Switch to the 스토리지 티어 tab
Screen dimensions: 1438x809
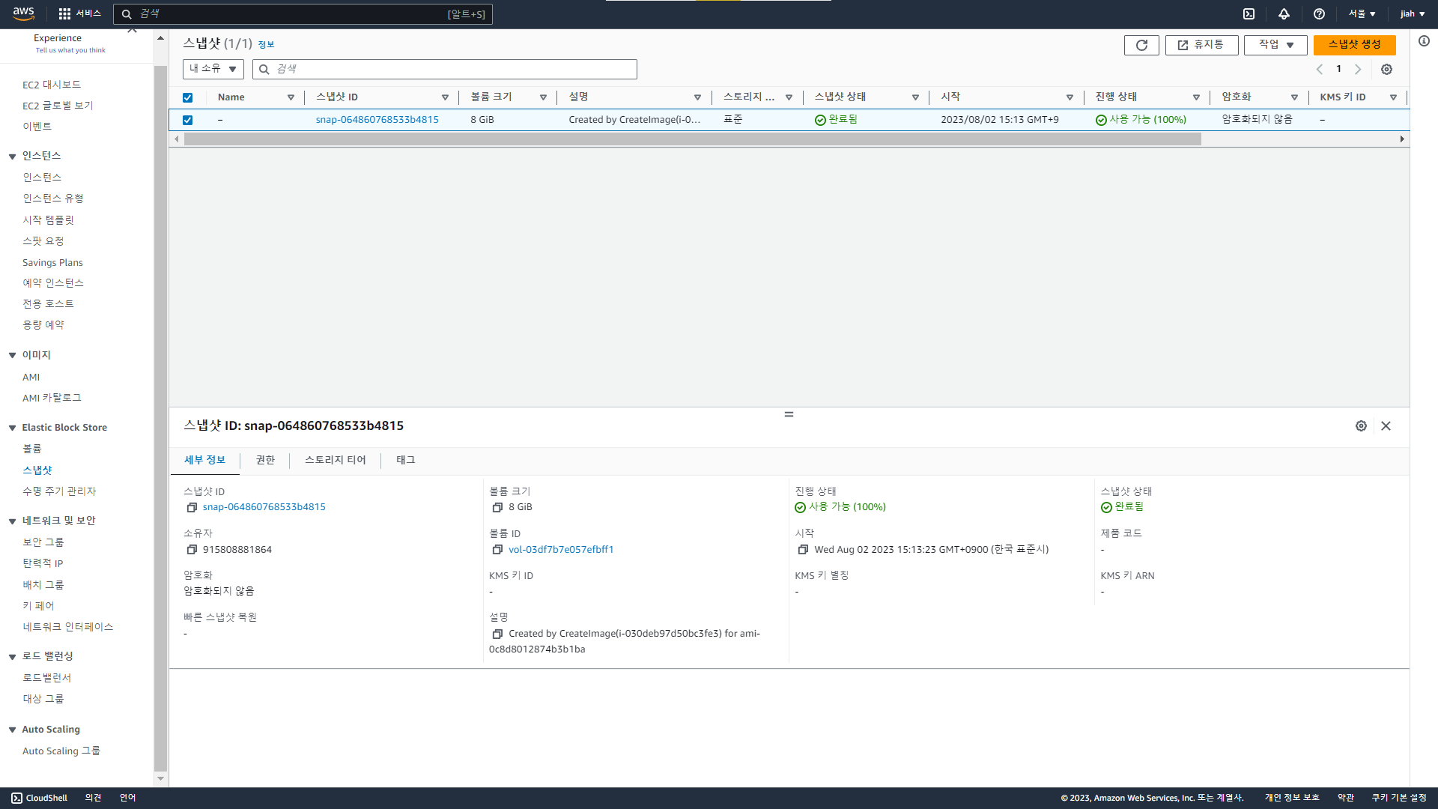pyautogui.click(x=336, y=460)
